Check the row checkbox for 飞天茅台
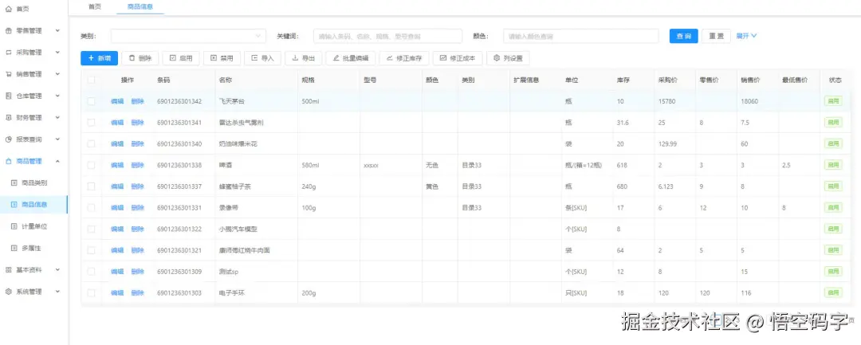 91,101
